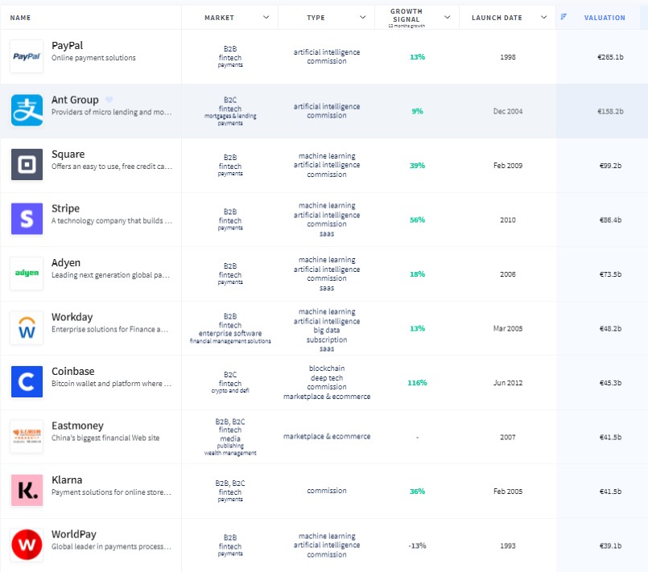The width and height of the screenshot is (648, 572).
Task: Click WorldPay's -13% growth signal
Action: point(417,545)
